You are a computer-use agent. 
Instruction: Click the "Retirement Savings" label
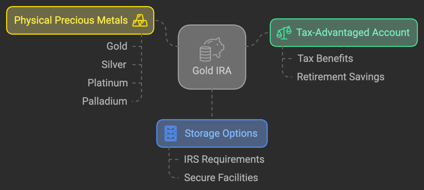tap(341, 77)
